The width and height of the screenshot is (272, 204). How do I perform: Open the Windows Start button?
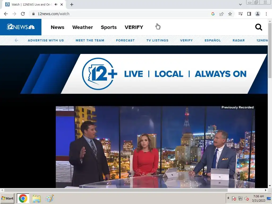point(7,198)
